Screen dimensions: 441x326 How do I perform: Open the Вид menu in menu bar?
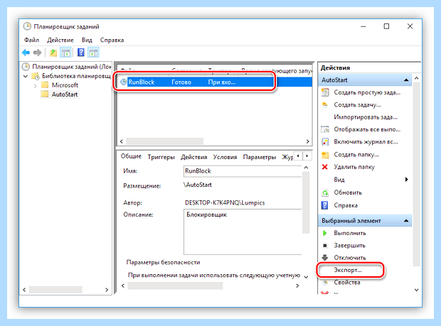tap(87, 40)
